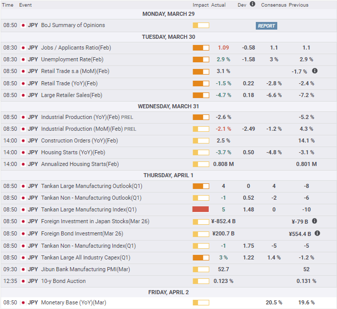Image resolution: width=337 pixels, height=309 pixels.
Task: Click the Consensus column header
Action: [x=274, y=5]
